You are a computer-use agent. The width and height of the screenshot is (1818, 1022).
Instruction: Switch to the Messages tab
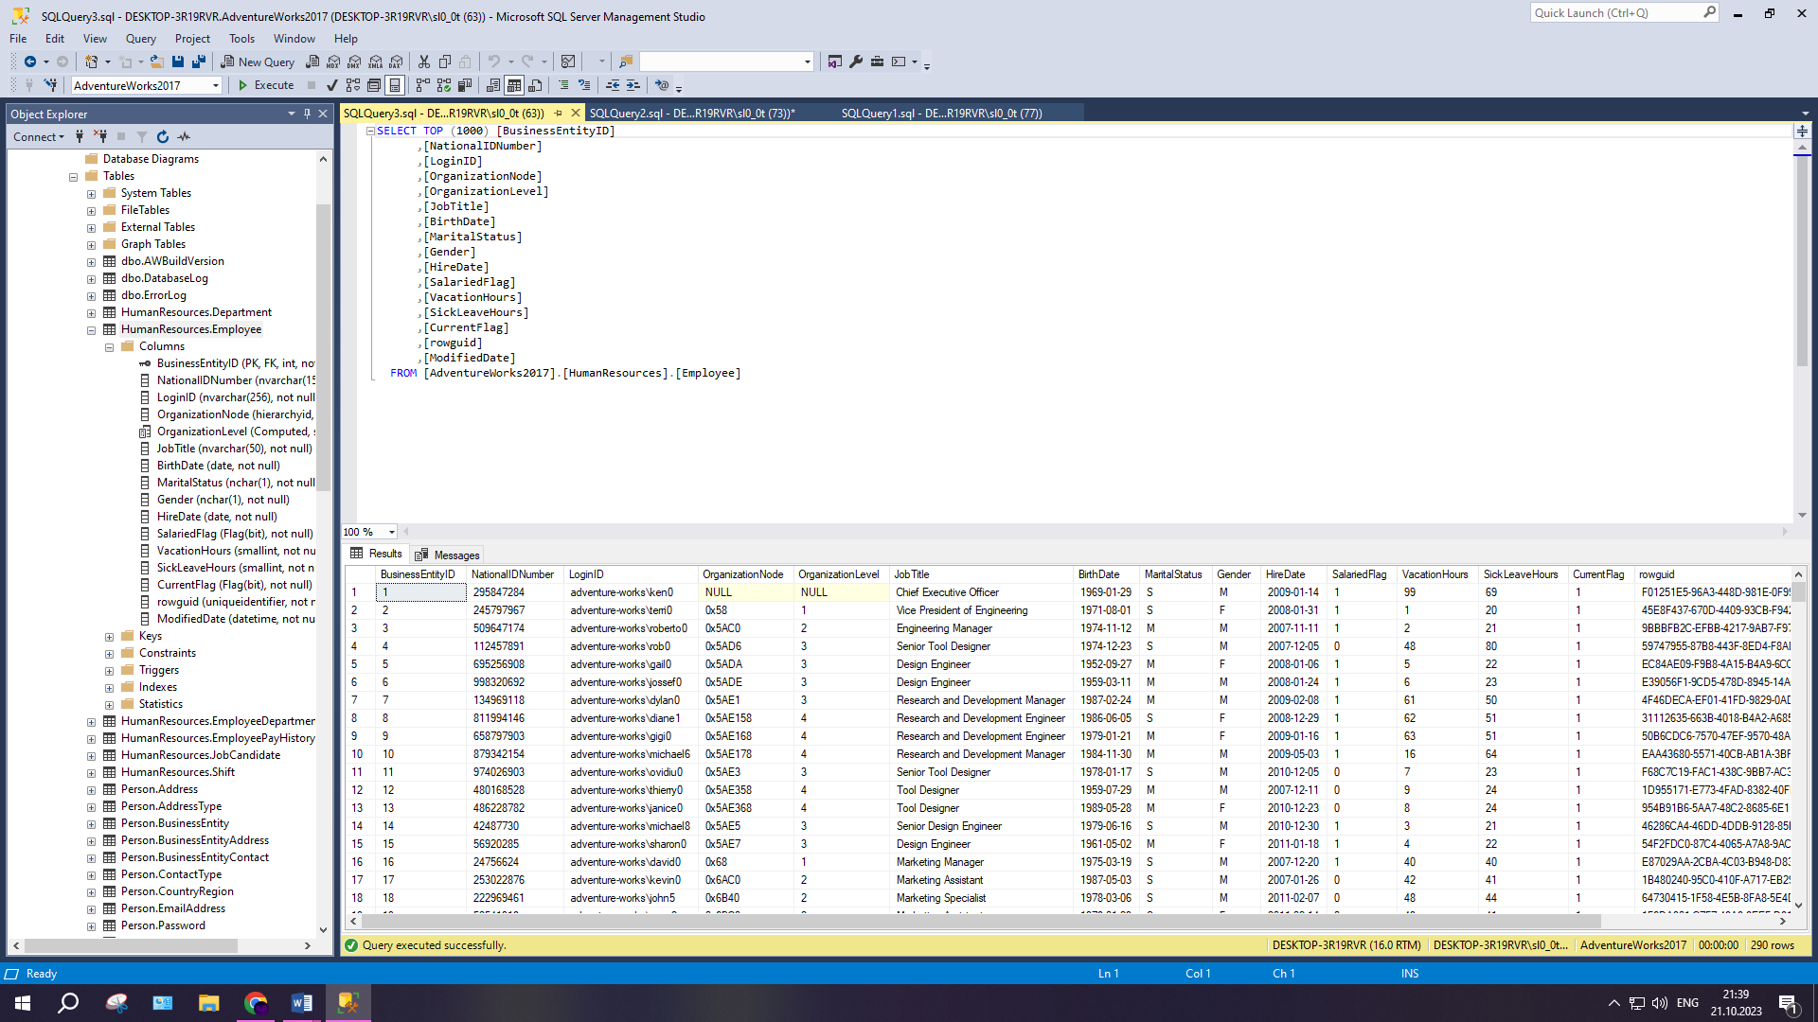[448, 555]
